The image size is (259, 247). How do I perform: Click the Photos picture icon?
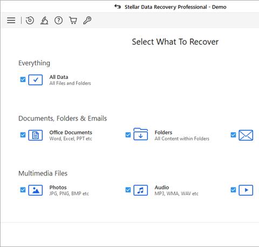click(36, 190)
